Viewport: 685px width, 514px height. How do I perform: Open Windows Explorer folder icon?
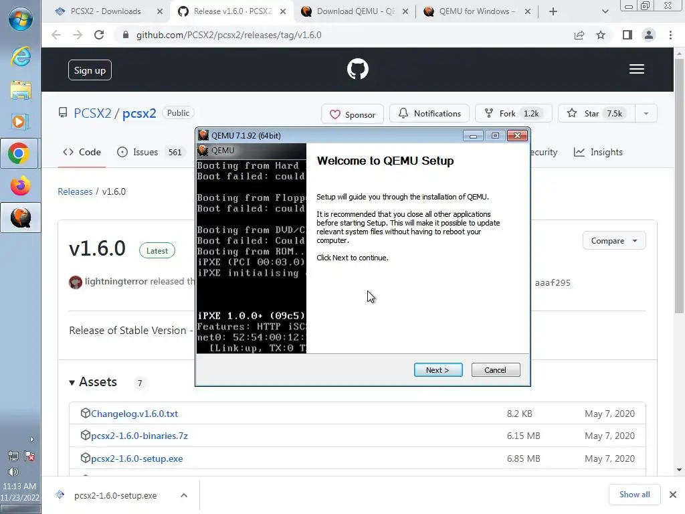tap(21, 90)
